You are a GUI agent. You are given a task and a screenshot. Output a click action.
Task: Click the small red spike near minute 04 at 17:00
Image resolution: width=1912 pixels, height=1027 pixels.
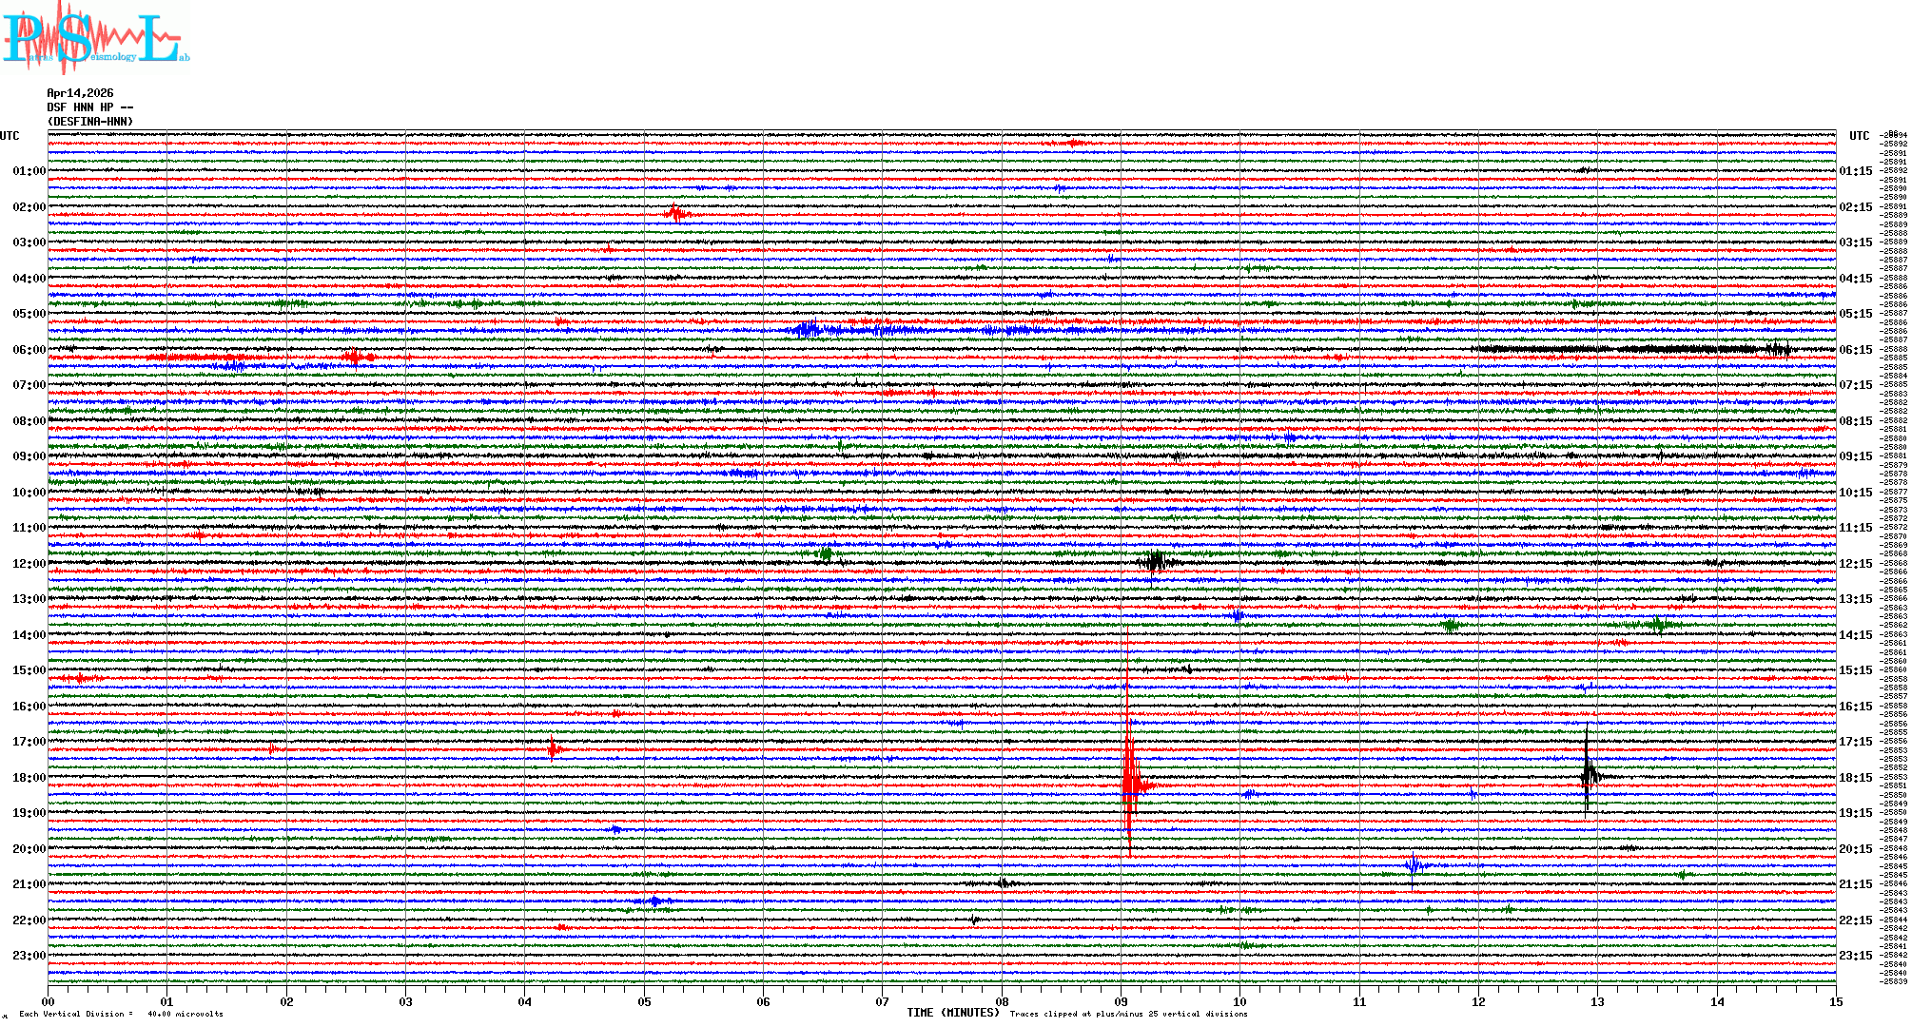(x=553, y=749)
